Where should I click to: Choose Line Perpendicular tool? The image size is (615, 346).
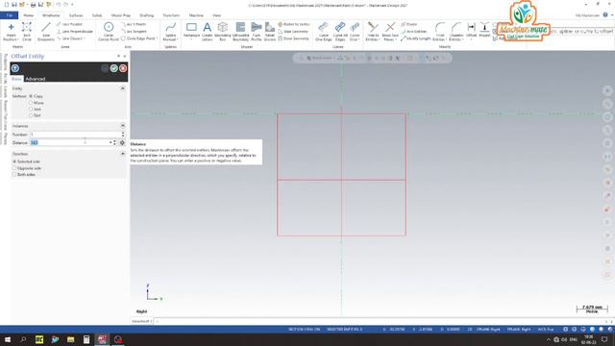(75, 32)
